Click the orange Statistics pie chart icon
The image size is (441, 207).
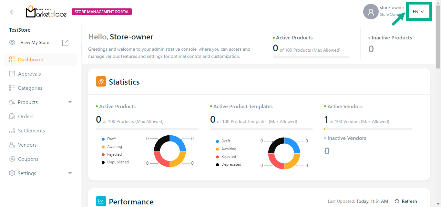point(101,81)
